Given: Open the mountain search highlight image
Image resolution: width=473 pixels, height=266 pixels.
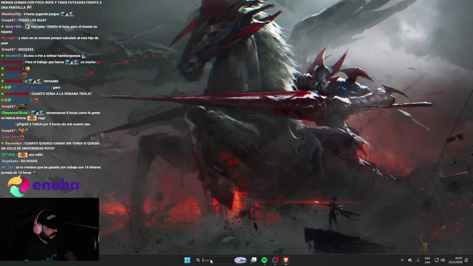Looking at the screenshot, I should 240,260.
